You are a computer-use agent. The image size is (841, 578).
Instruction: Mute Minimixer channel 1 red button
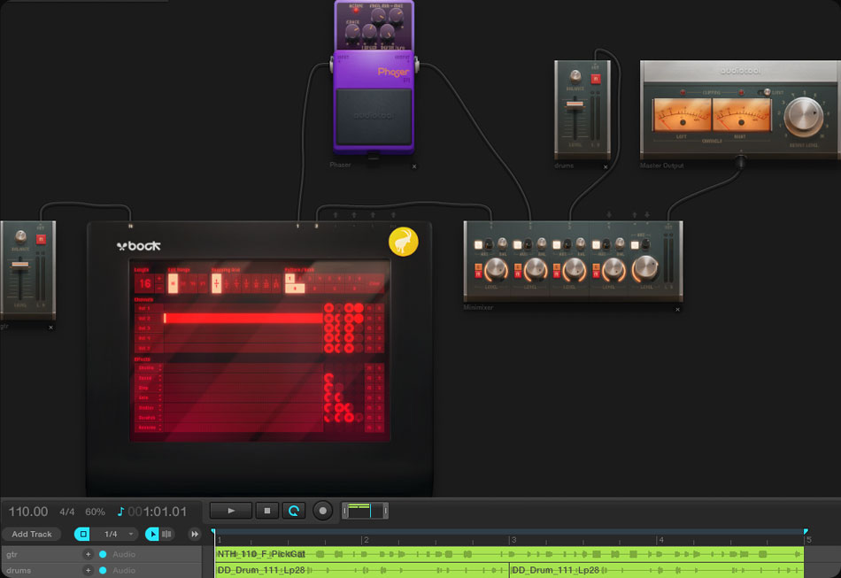pos(478,274)
